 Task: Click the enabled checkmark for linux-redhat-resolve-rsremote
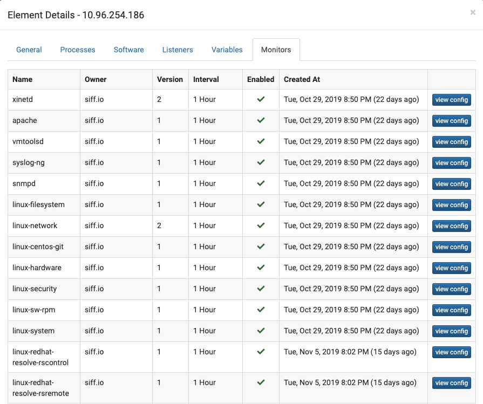(261, 382)
